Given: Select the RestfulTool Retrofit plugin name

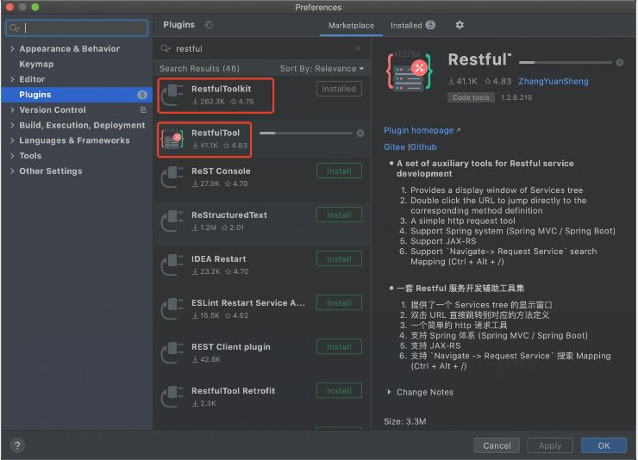Looking at the screenshot, I should [x=233, y=390].
